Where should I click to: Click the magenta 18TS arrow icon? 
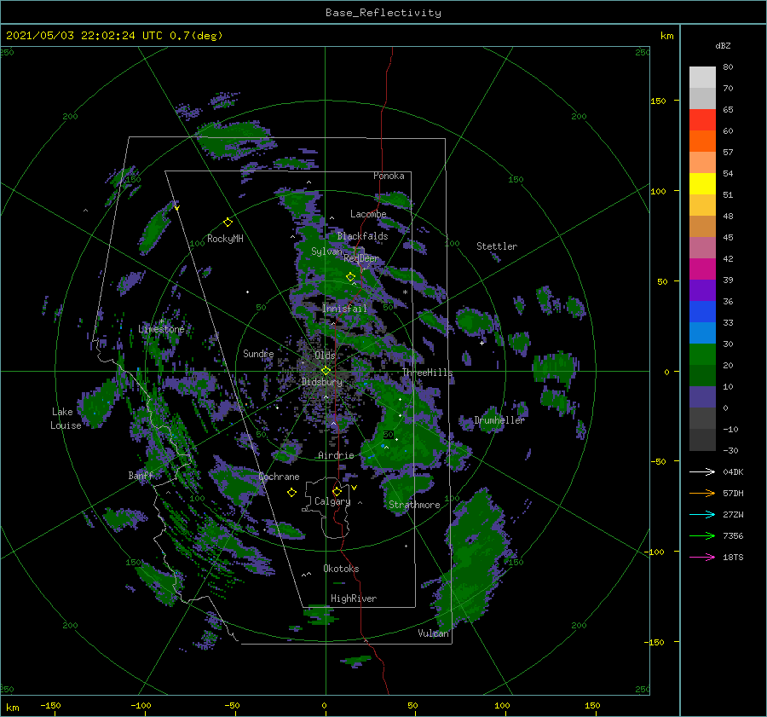pyautogui.click(x=702, y=557)
